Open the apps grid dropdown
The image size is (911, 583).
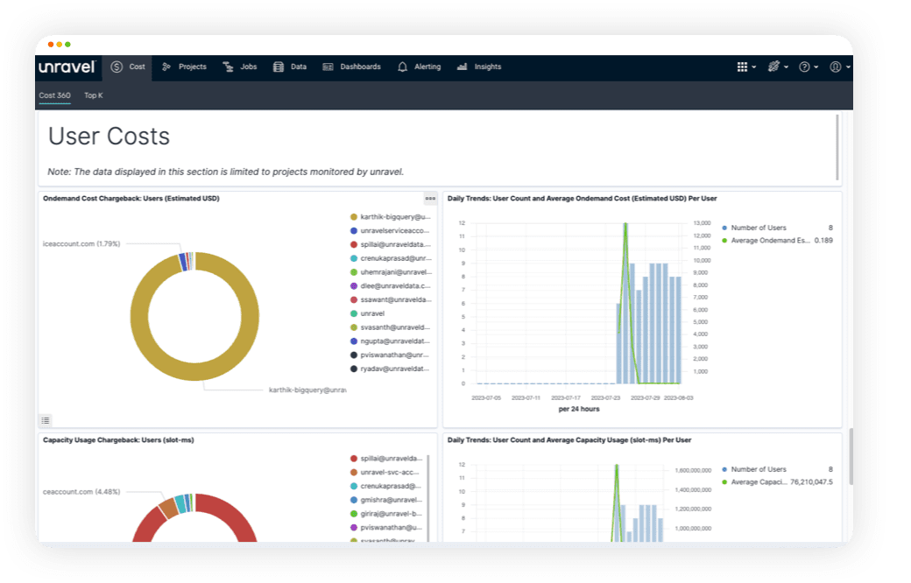click(746, 67)
